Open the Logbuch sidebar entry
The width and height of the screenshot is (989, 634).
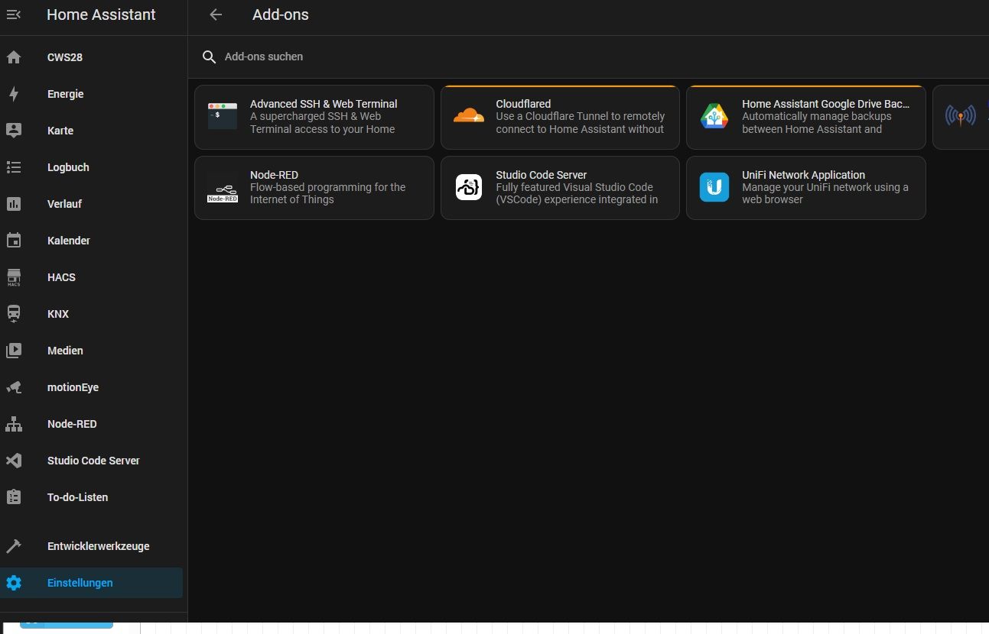tap(68, 167)
